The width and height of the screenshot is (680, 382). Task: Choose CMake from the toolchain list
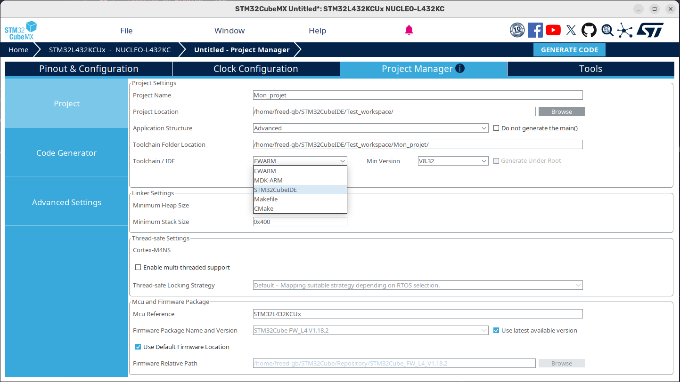[x=300, y=208]
